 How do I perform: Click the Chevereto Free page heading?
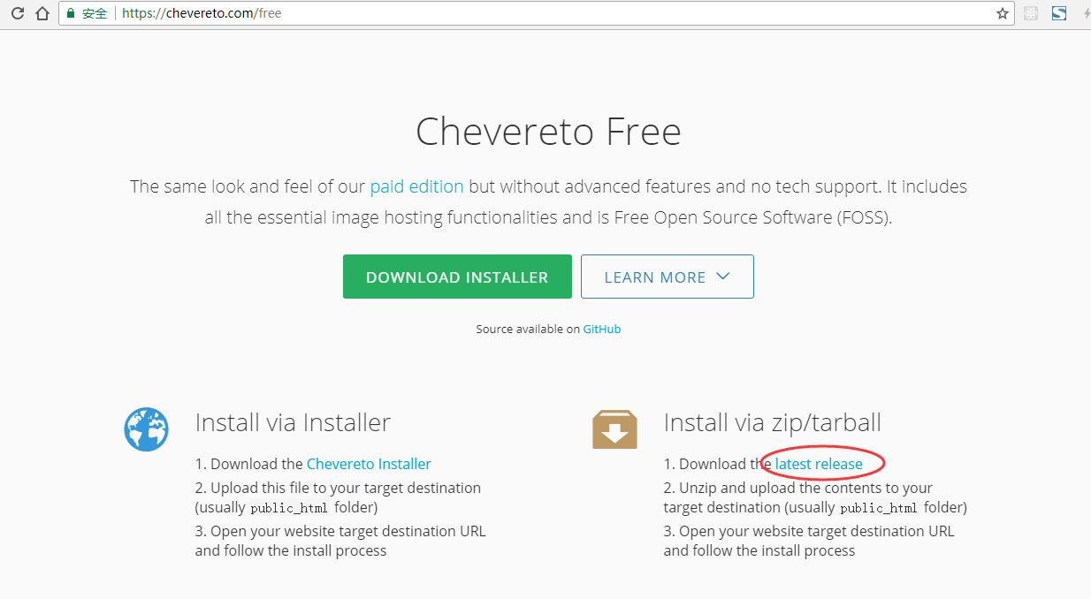pos(548,132)
